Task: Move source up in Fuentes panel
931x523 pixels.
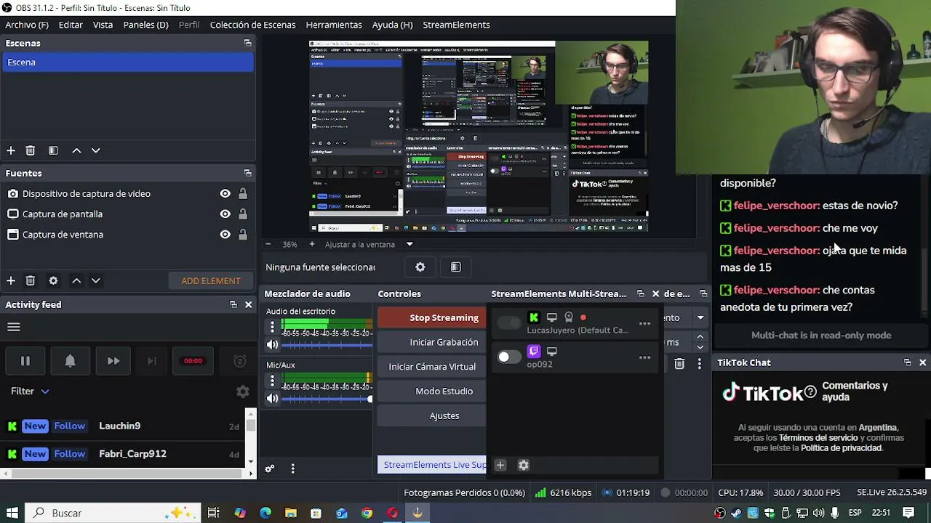Action: (x=76, y=280)
